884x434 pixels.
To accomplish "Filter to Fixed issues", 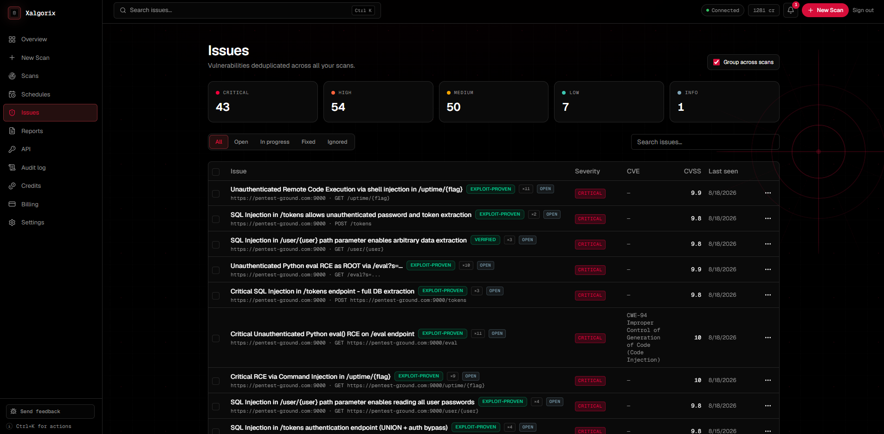I will click(x=308, y=142).
